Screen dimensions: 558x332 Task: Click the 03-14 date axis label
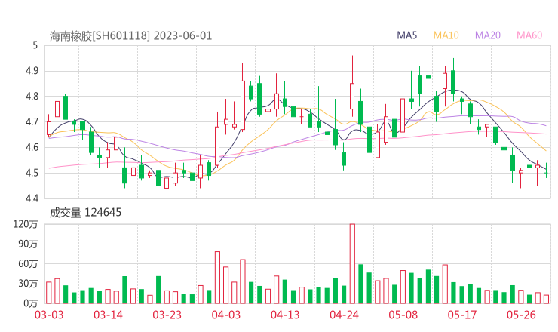pos(108,315)
